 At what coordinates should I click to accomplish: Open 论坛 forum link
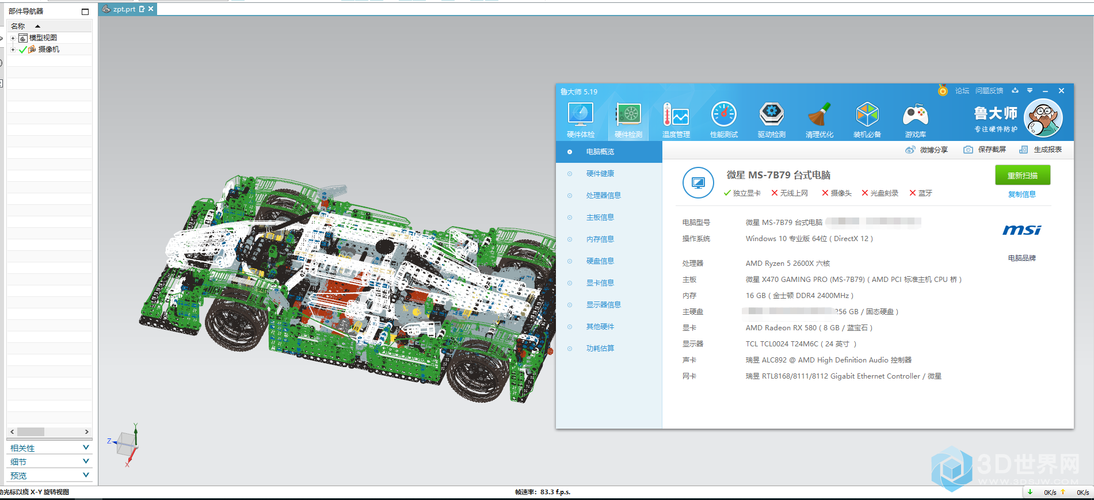pyautogui.click(x=962, y=91)
